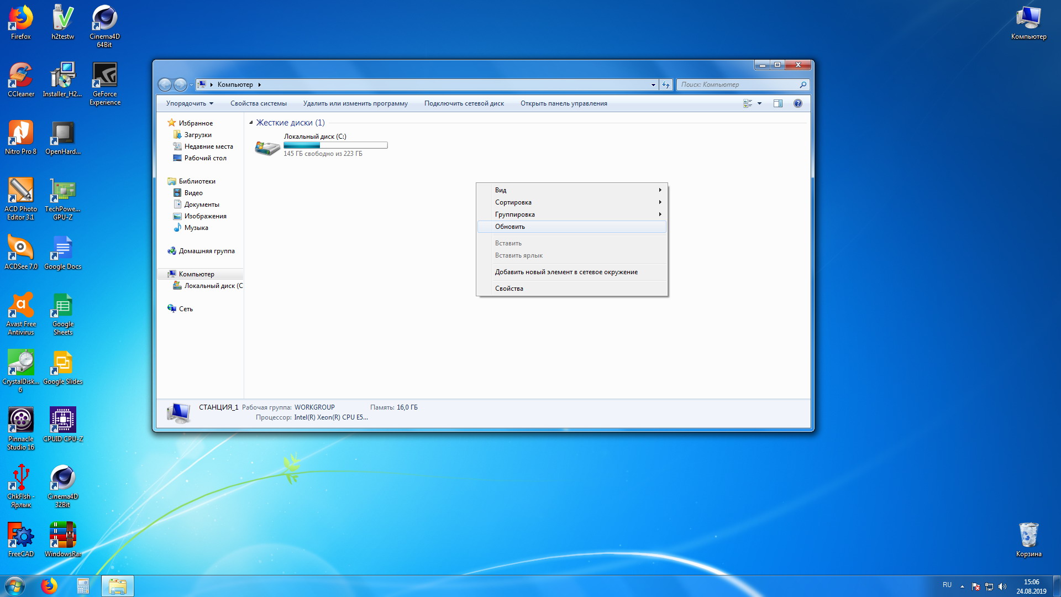
Task: Click the Firefox icon in the taskbar
Action: tap(49, 586)
